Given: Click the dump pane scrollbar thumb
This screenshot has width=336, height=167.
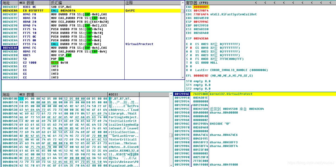Looking at the screenshot, I should point(171,135).
